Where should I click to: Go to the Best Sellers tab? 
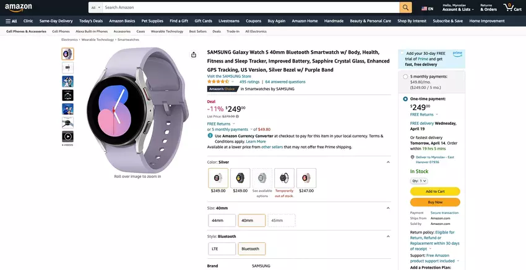pos(197,31)
